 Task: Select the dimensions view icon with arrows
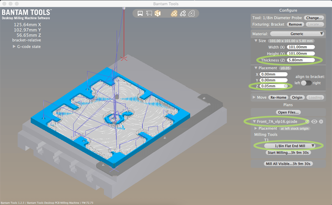coord(149,14)
